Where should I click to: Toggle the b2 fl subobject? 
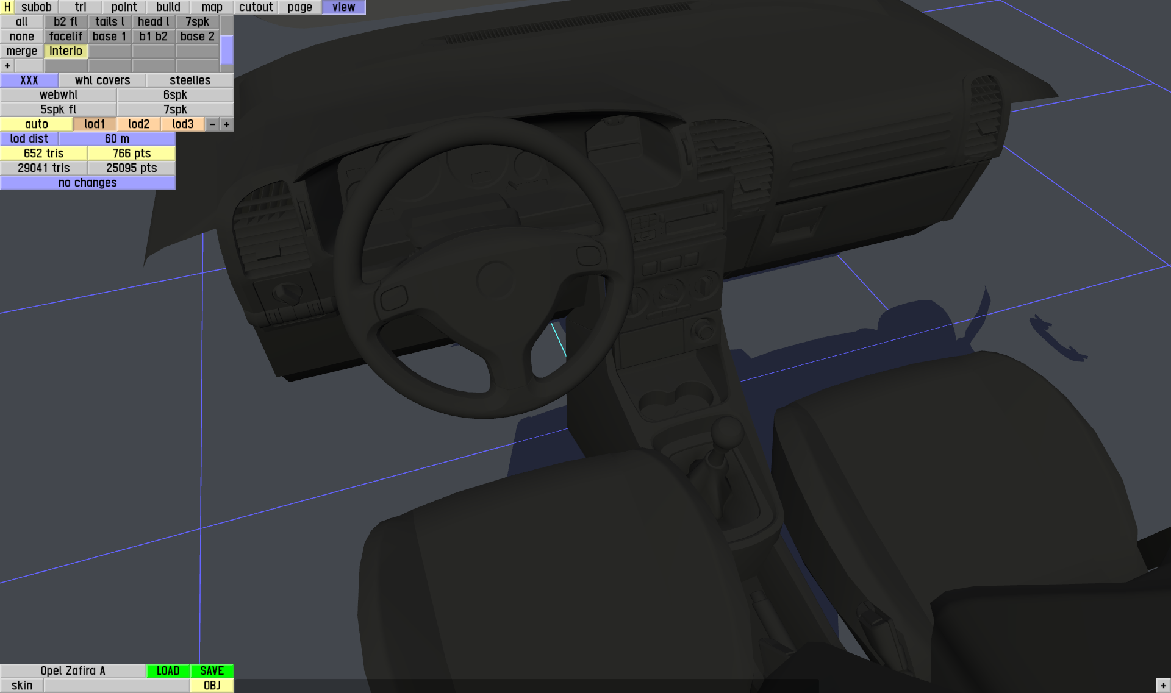pyautogui.click(x=66, y=22)
